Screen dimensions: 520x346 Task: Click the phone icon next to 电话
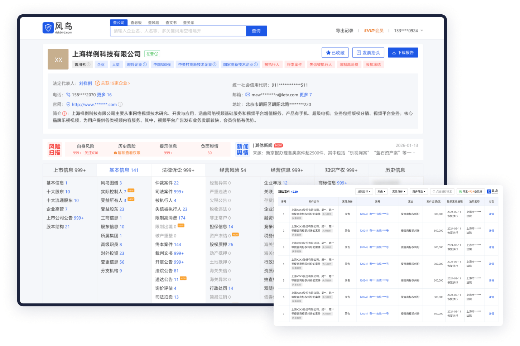[68, 95]
